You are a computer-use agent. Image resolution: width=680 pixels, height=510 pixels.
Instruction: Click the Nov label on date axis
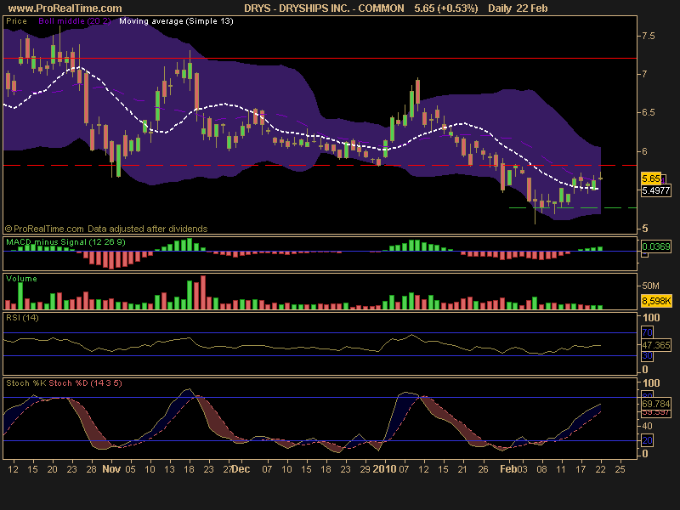[x=111, y=469]
